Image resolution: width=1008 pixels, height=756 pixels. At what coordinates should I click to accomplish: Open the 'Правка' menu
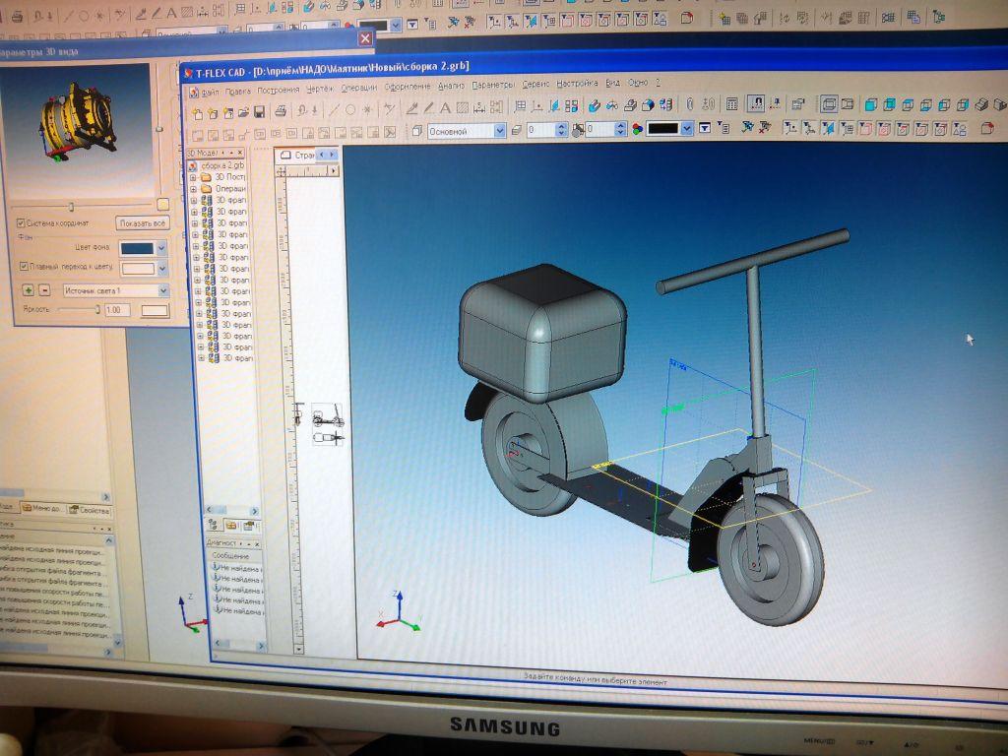(x=238, y=92)
